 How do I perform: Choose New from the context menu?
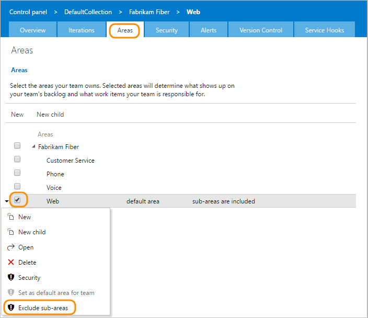click(x=56, y=217)
